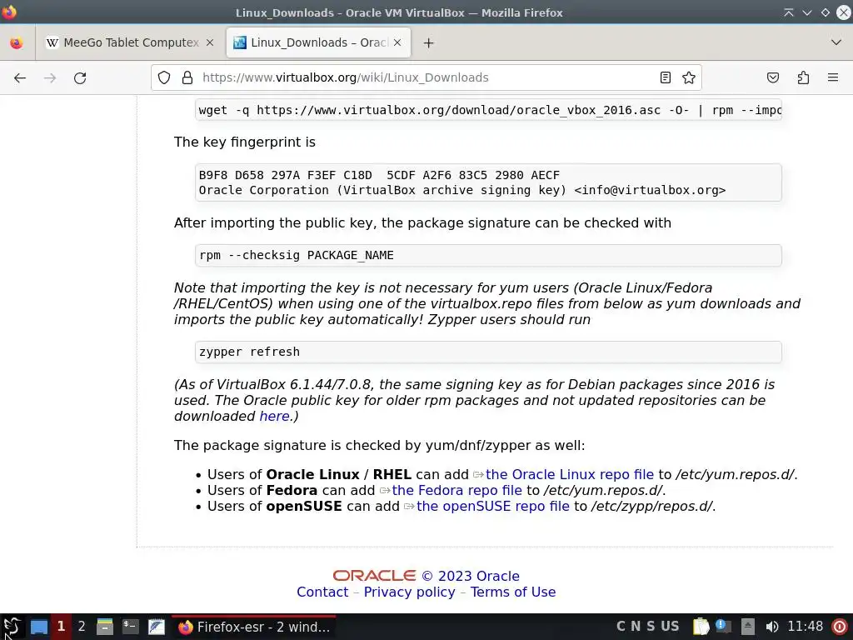853x640 pixels.
Task: Click the red power logout button
Action: point(840,627)
